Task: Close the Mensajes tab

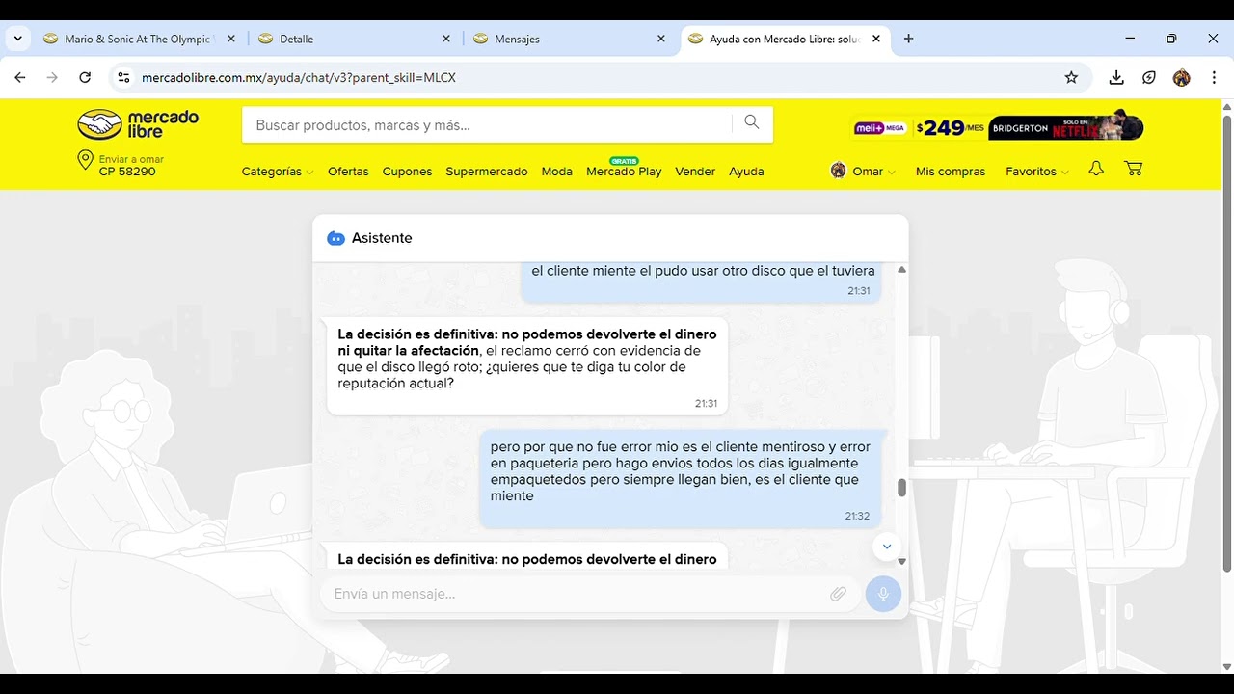Action: (x=660, y=39)
